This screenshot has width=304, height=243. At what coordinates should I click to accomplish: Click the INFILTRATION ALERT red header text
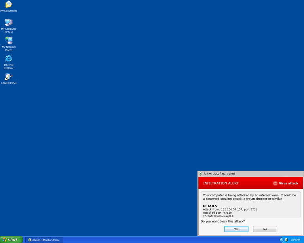coord(221,183)
